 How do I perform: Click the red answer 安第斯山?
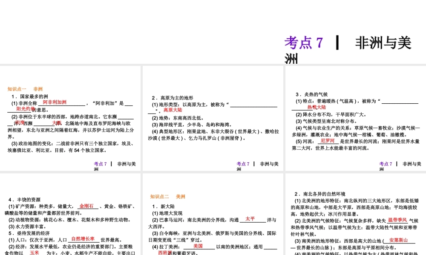[x=398, y=240]
